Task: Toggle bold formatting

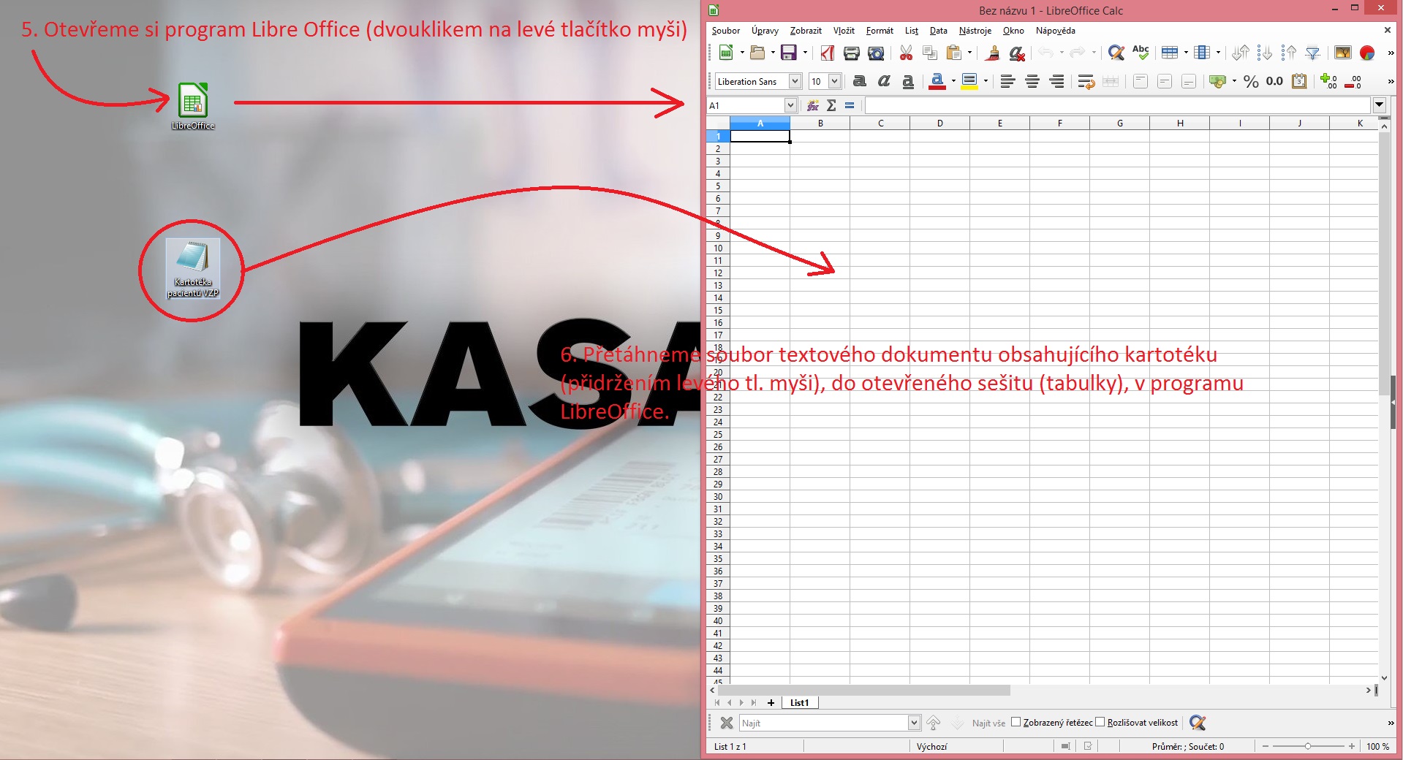Action: [860, 82]
